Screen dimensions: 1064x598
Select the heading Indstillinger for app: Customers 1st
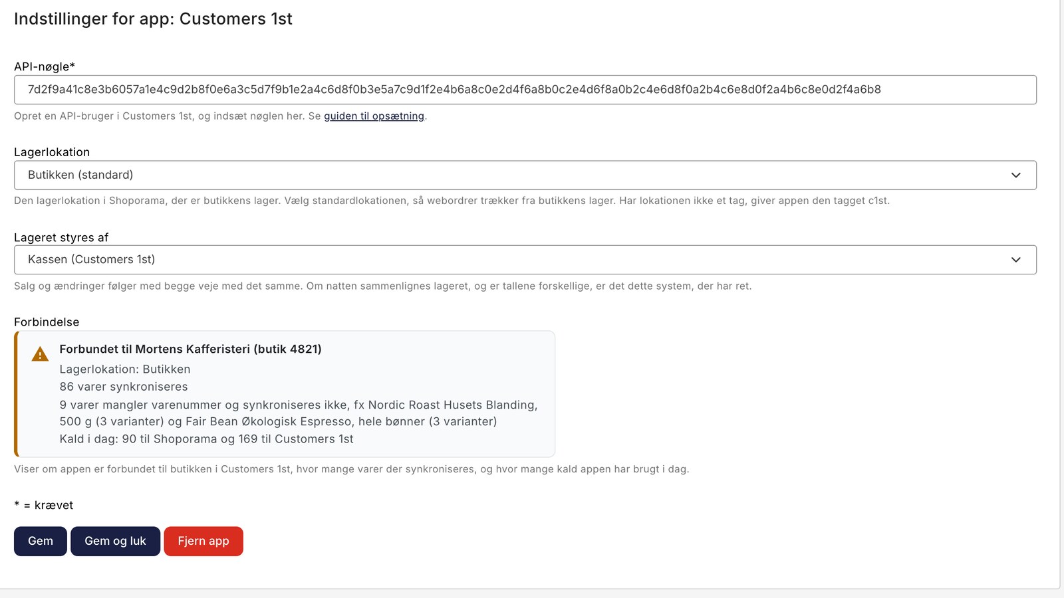click(x=153, y=19)
